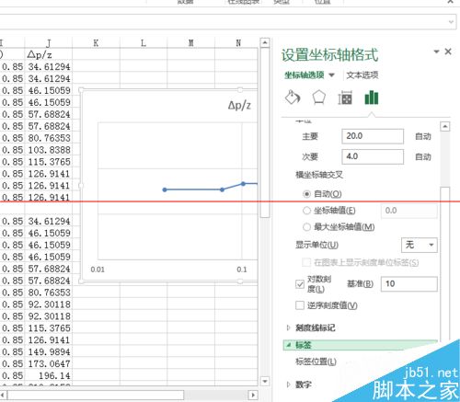This screenshot has height=402, width=460.
Task: Select the Axis Options bar chart icon
Action: [372, 98]
